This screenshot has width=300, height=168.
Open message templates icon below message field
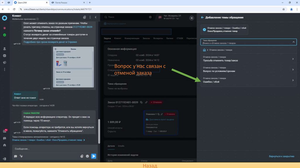(16, 156)
